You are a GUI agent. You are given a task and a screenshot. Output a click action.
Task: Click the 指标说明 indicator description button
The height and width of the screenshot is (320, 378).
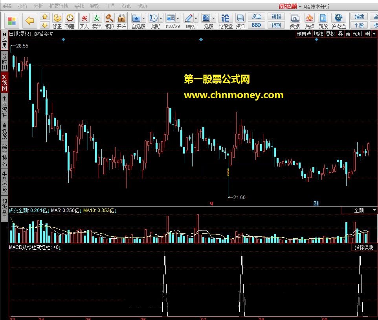coord(364,247)
